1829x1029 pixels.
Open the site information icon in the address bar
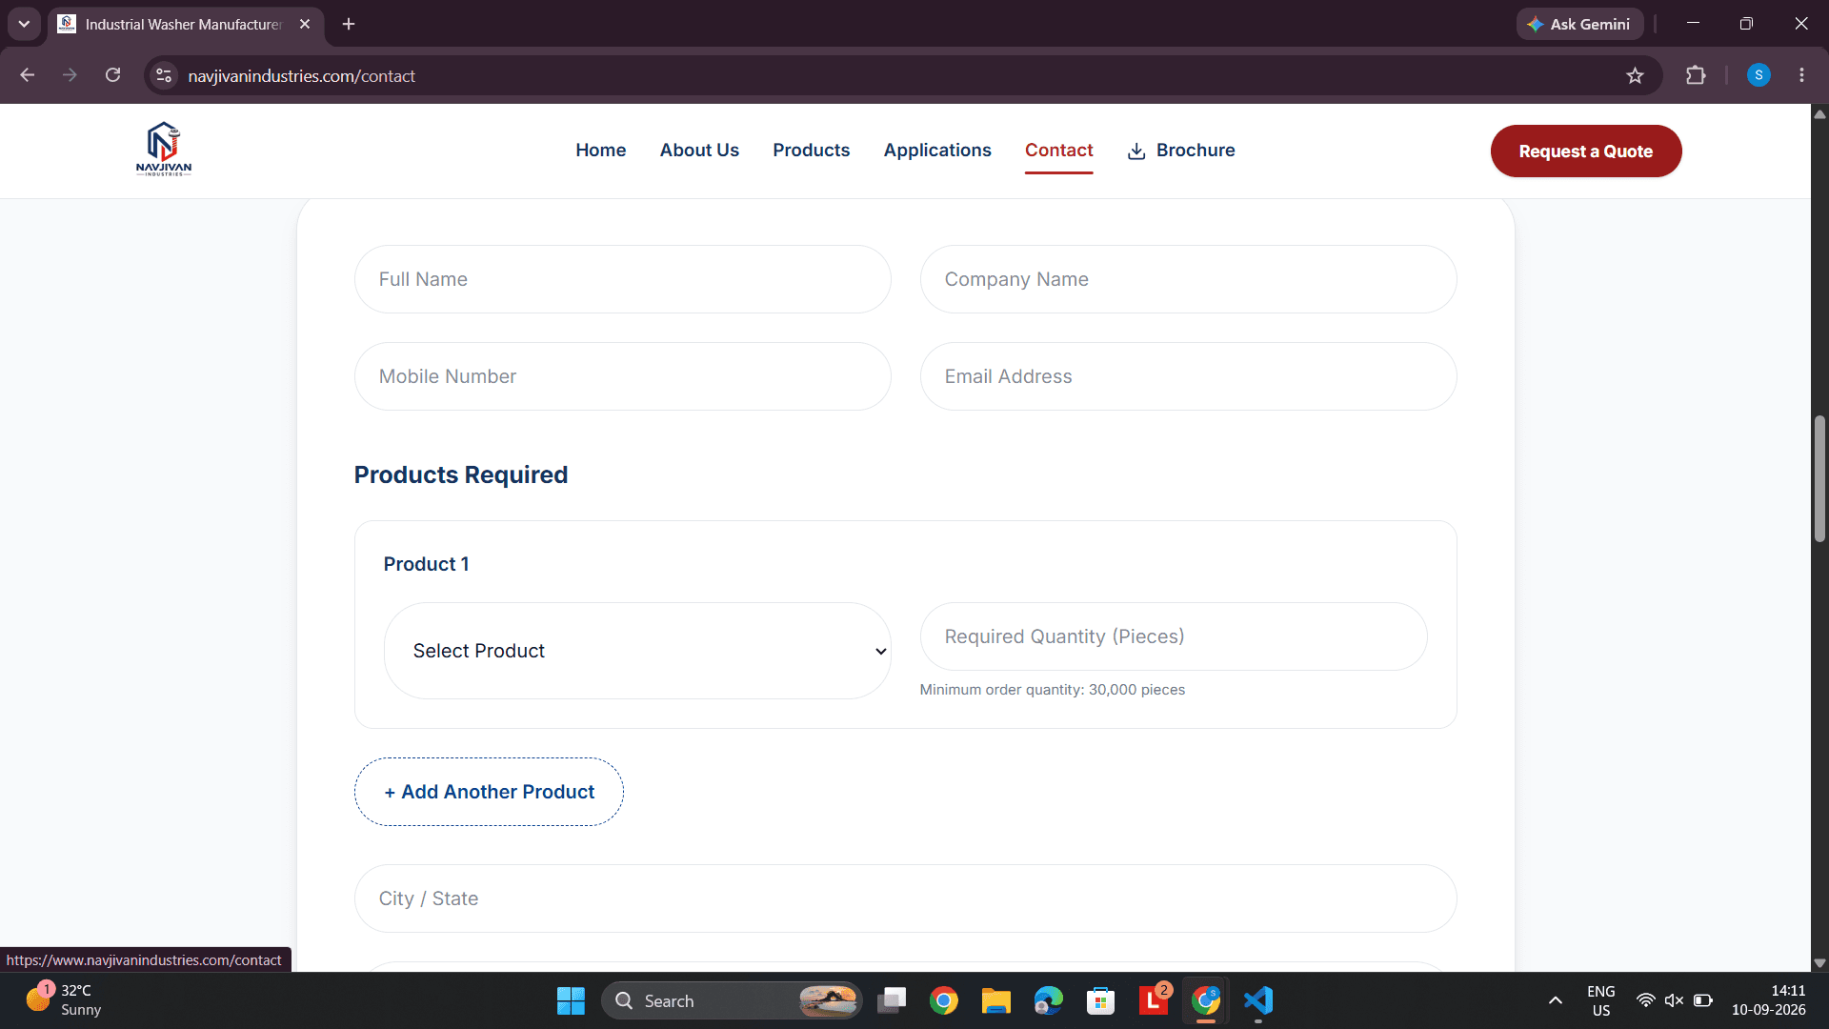click(x=164, y=75)
